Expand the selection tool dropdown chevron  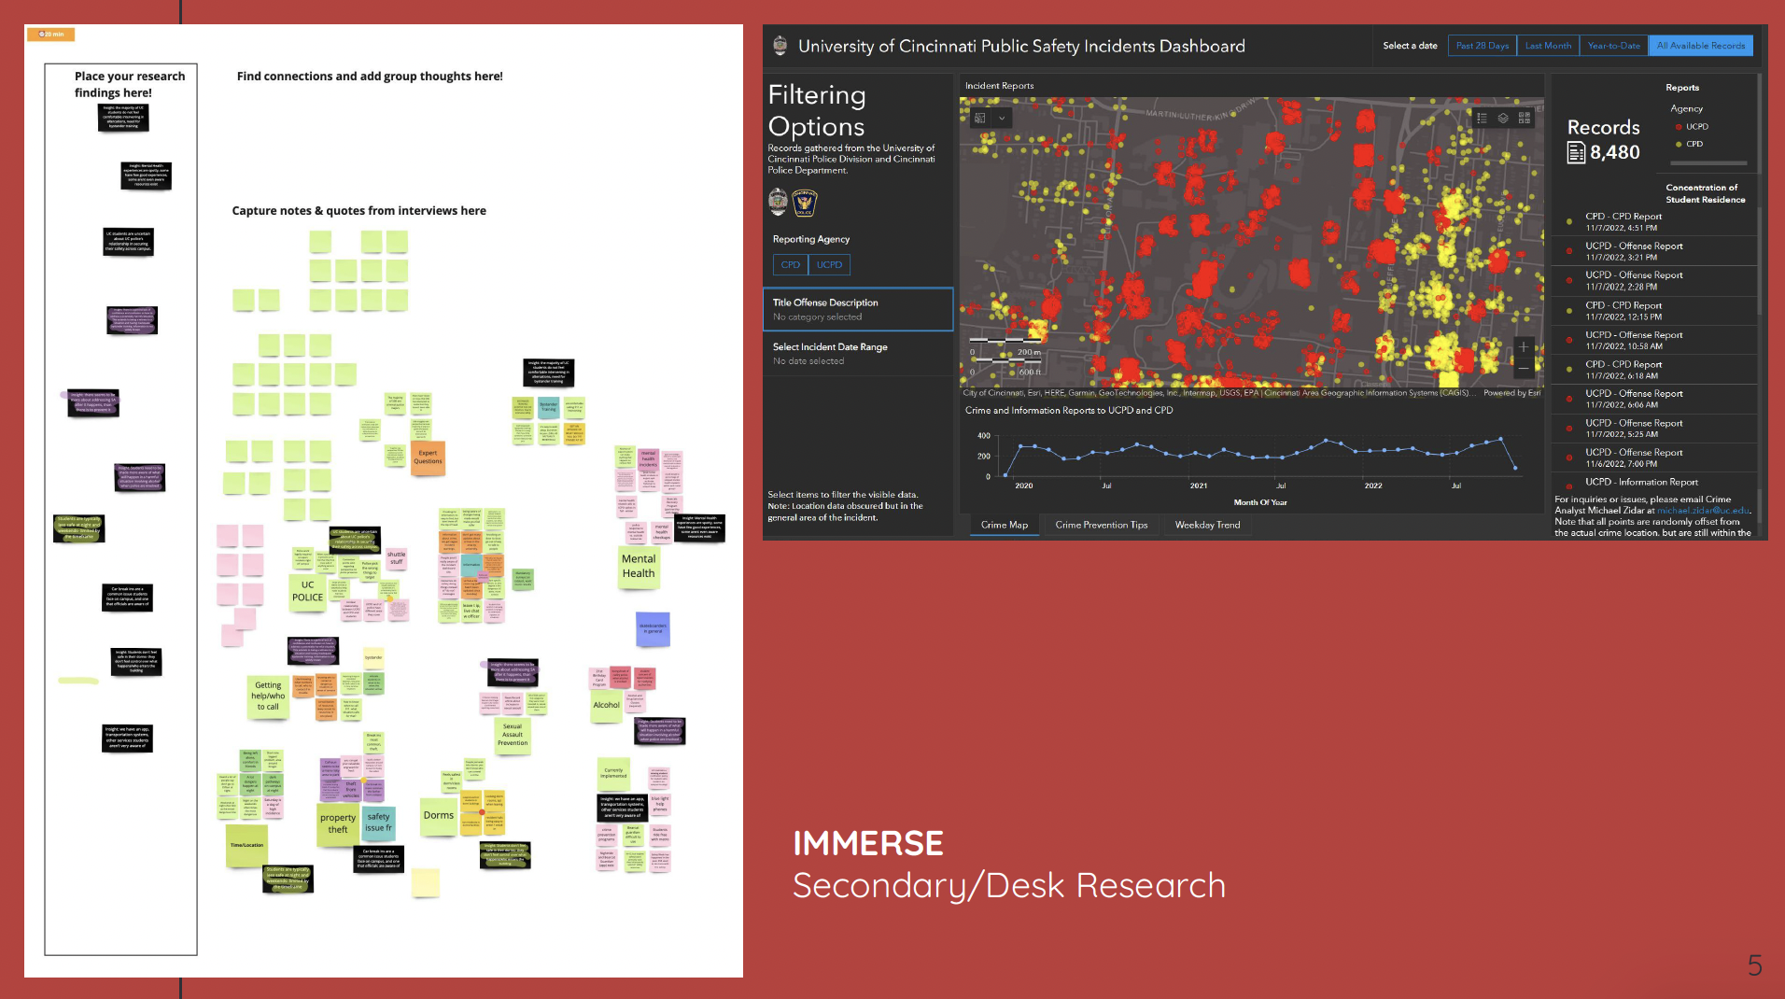[x=1002, y=119]
